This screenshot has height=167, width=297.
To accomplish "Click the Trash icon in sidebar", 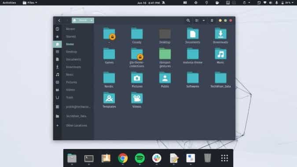I will click(x=57, y=98).
